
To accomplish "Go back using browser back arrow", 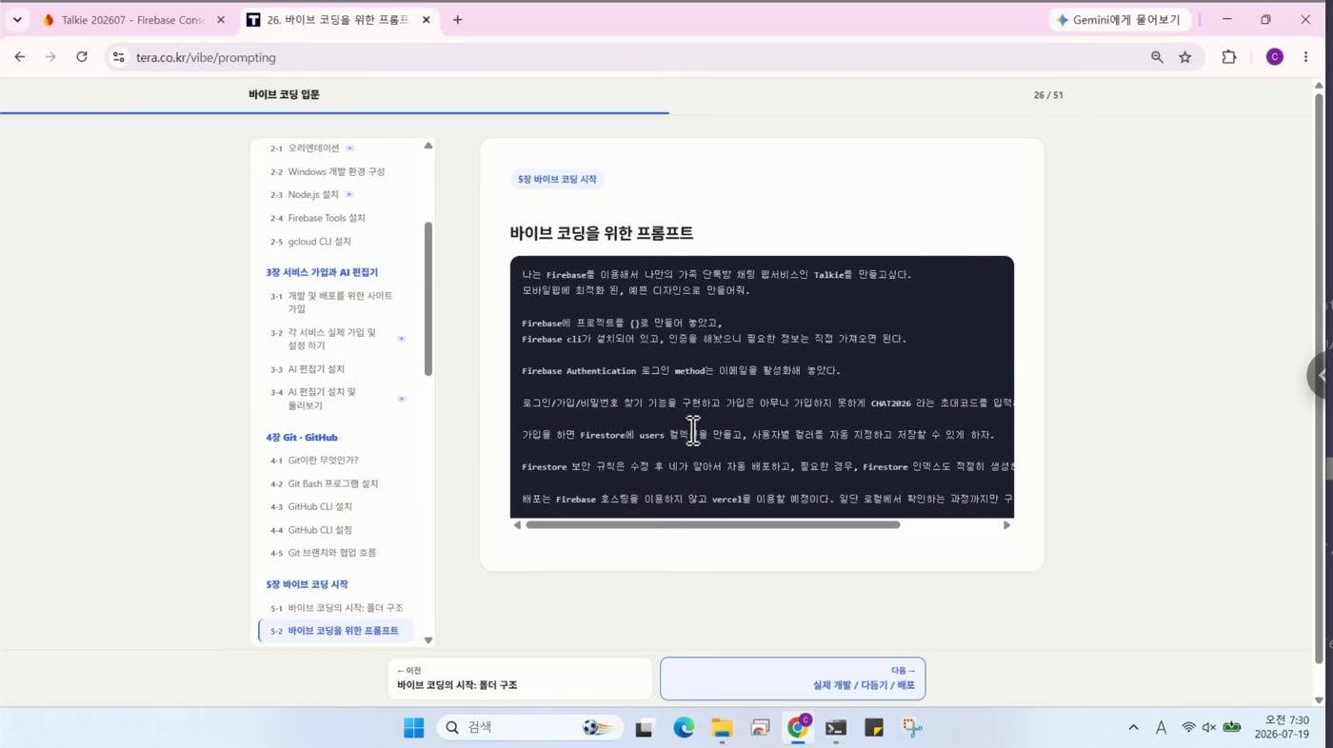I will [x=20, y=57].
